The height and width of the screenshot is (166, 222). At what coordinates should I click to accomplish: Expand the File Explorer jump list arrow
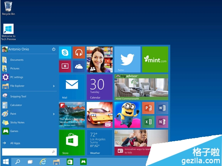pos(54,86)
